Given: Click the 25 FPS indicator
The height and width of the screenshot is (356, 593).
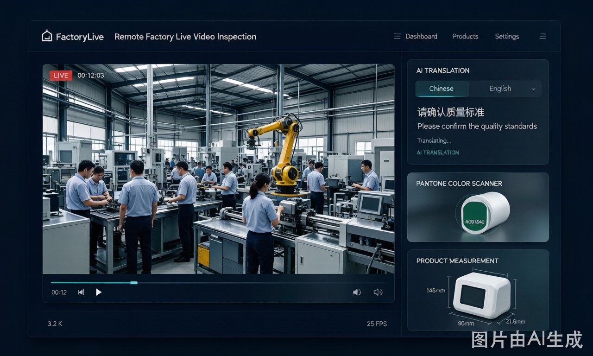Looking at the screenshot, I should (377, 324).
